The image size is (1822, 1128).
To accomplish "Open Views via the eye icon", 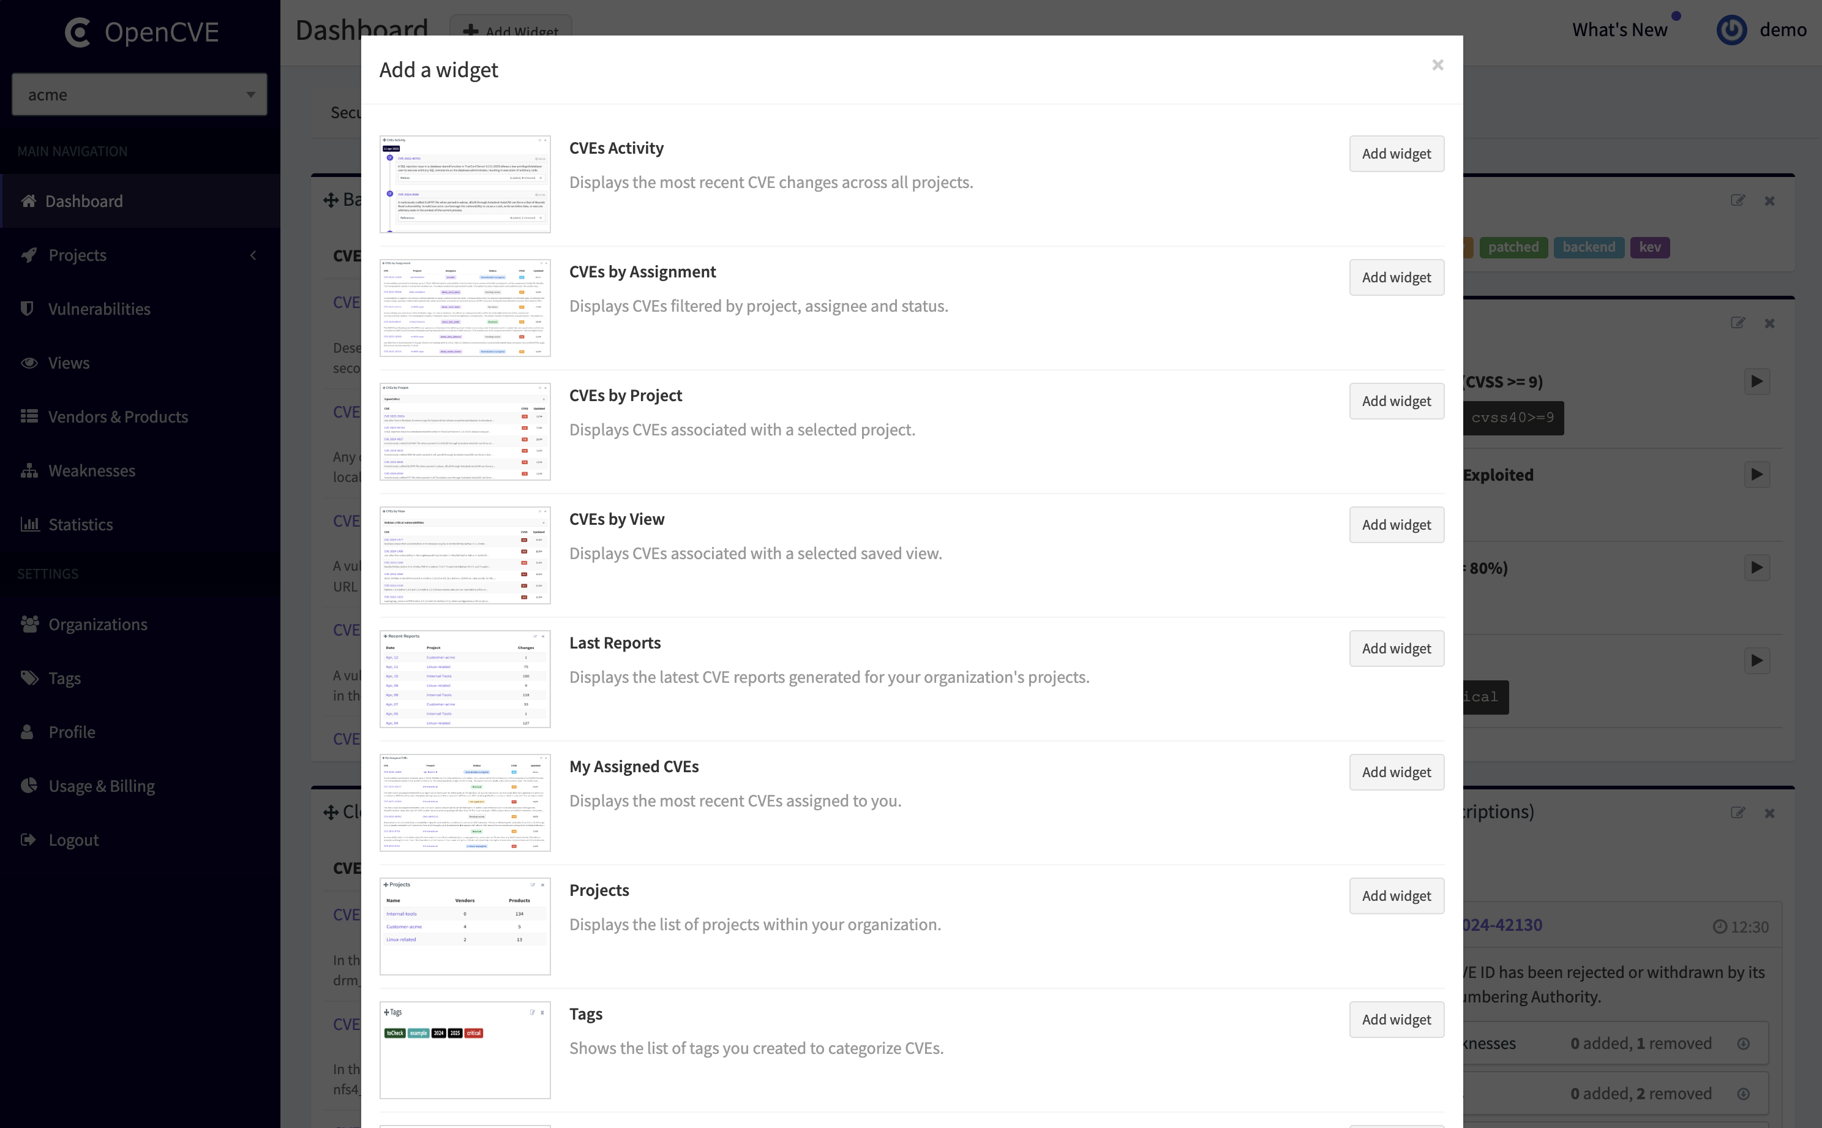I will (29, 363).
